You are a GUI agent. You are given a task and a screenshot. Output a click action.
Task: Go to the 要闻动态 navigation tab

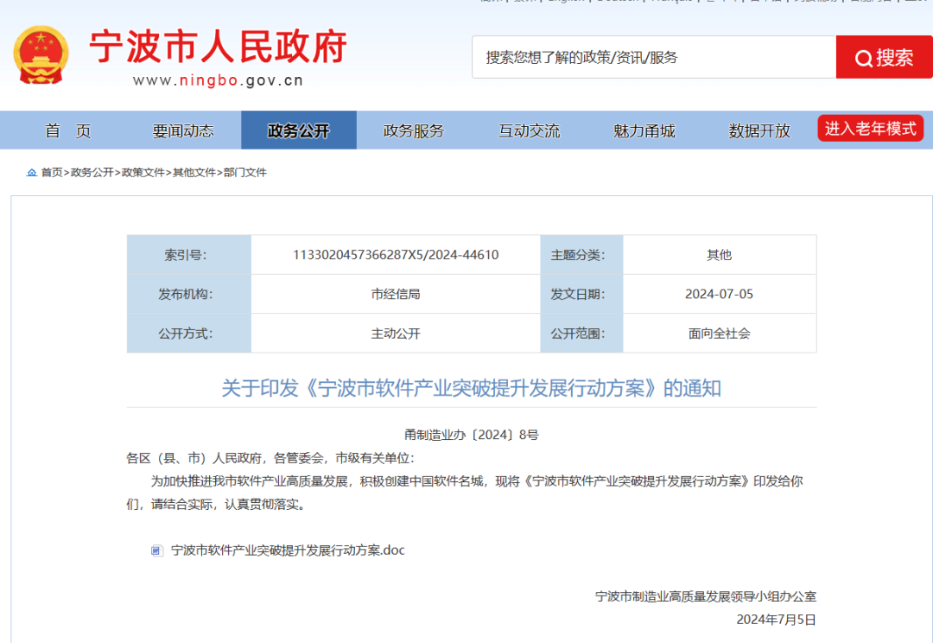pyautogui.click(x=183, y=131)
